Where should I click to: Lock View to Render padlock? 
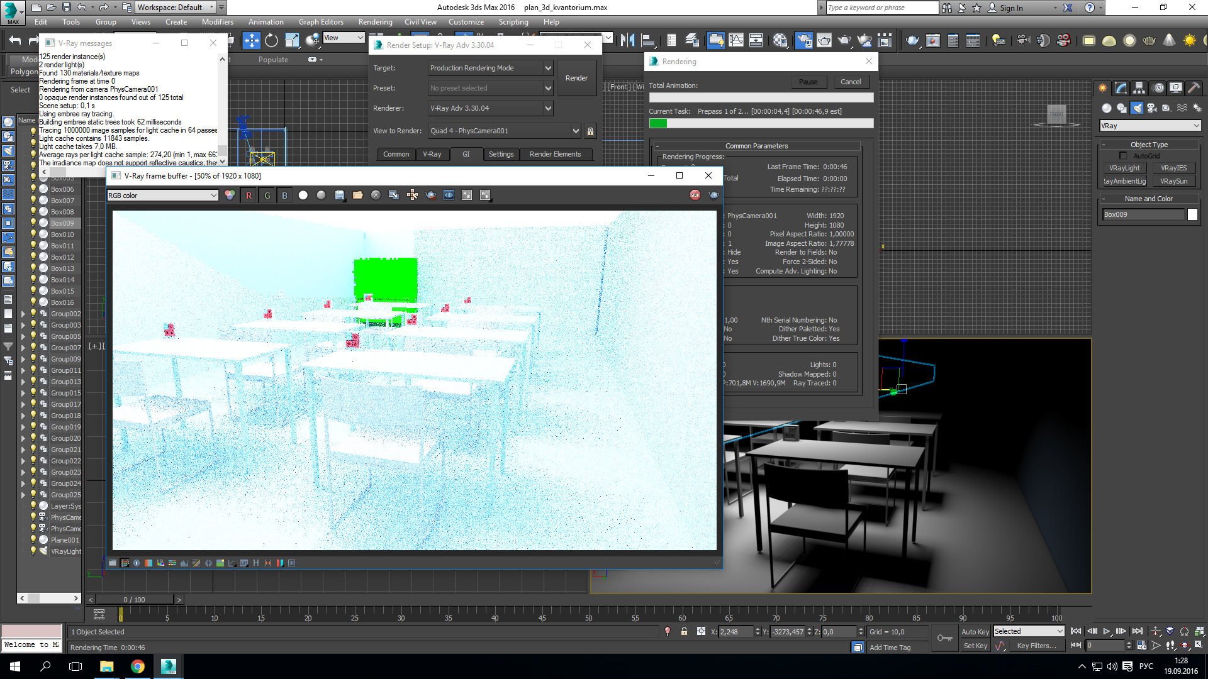(590, 131)
